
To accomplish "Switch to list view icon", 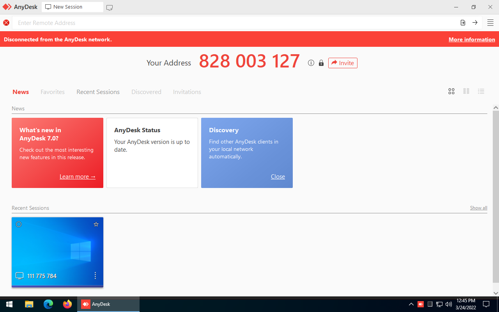I will click(x=481, y=91).
